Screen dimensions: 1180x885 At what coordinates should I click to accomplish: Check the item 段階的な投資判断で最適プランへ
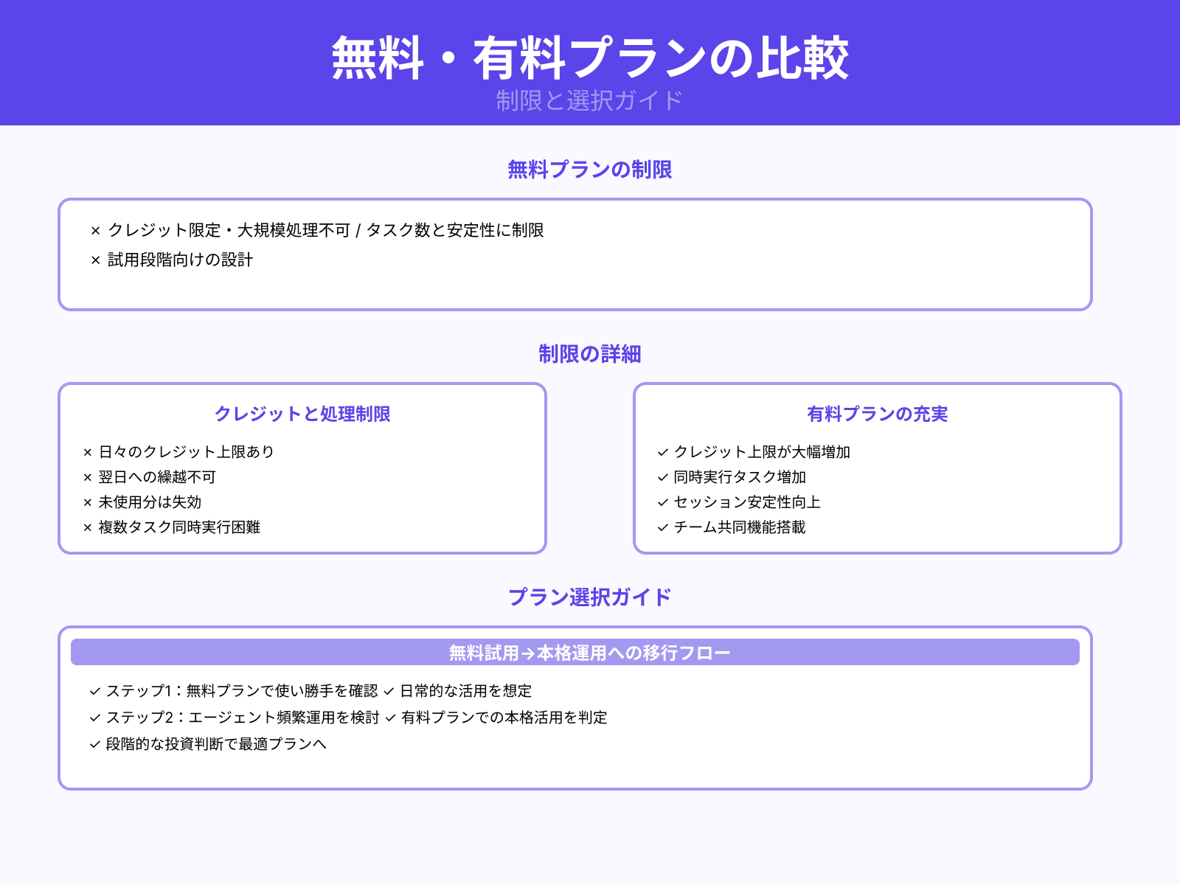[215, 745]
